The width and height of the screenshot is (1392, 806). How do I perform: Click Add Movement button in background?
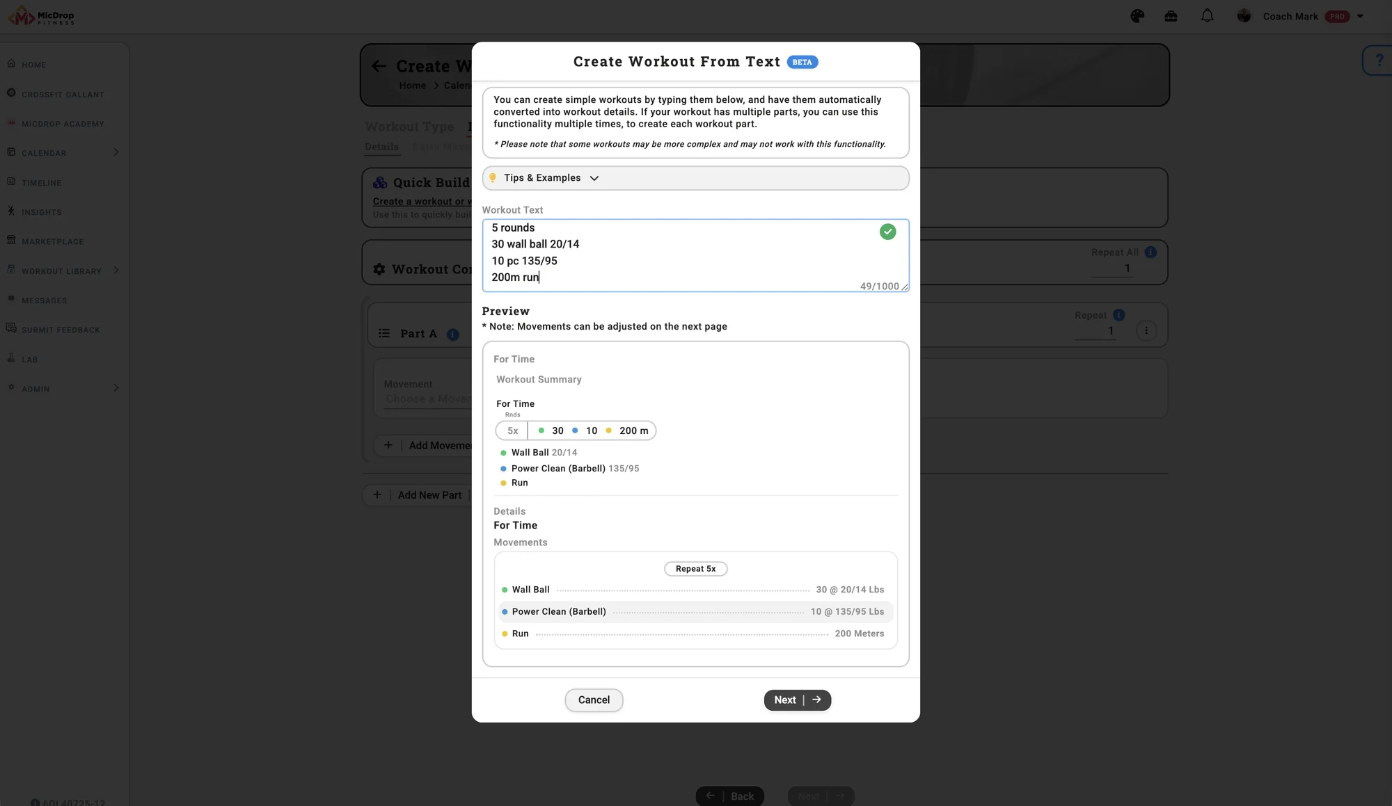point(424,446)
